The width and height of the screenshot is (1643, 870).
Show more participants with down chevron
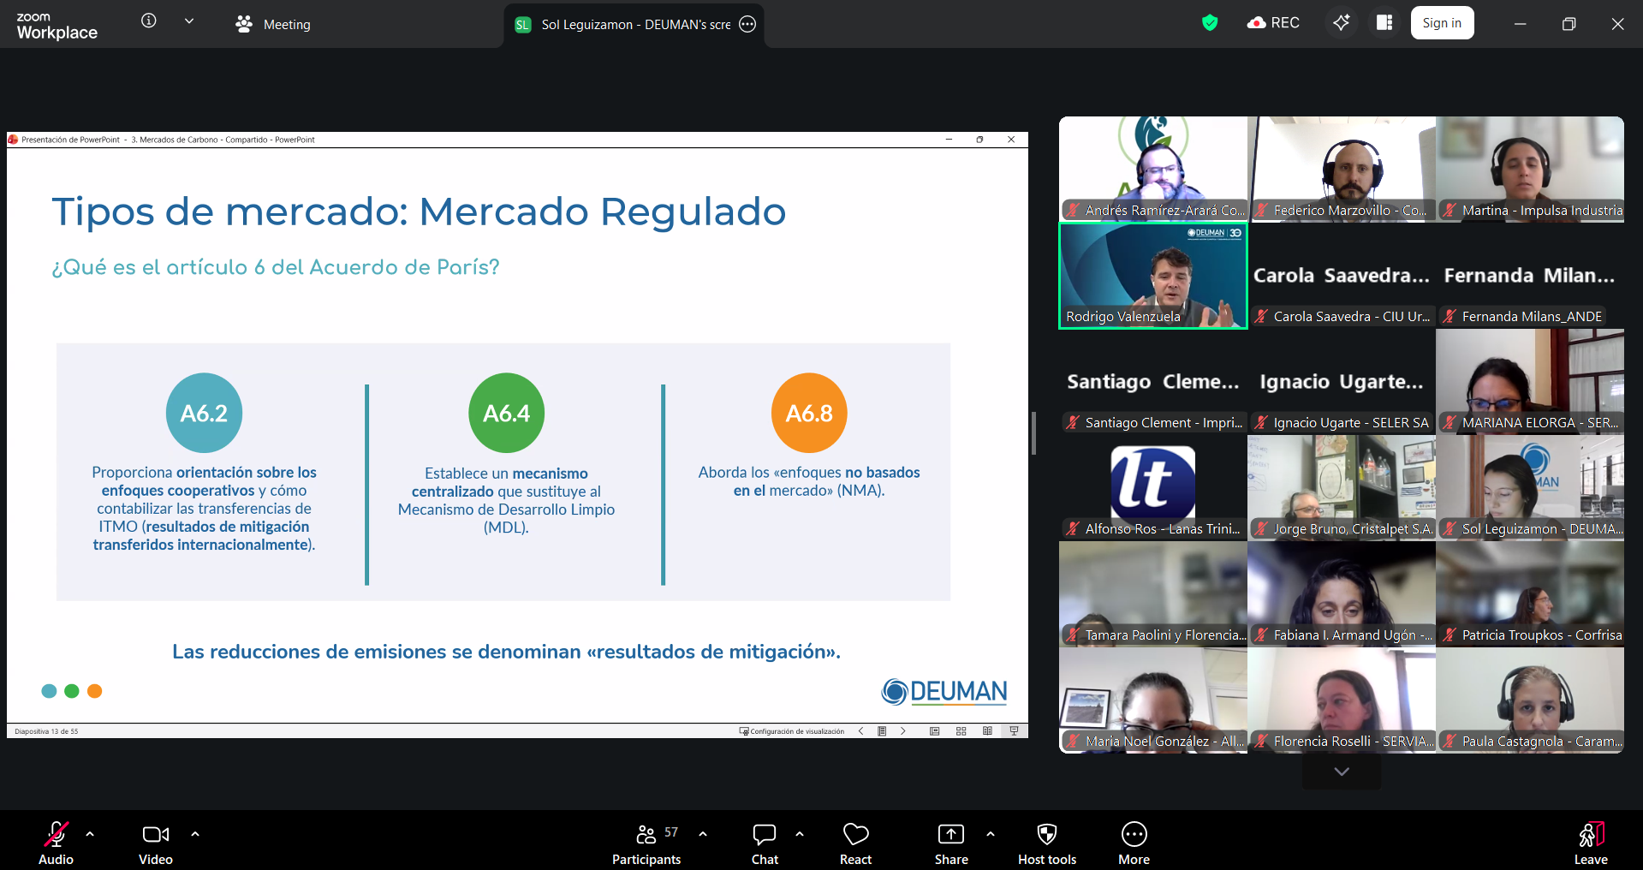point(1341,772)
